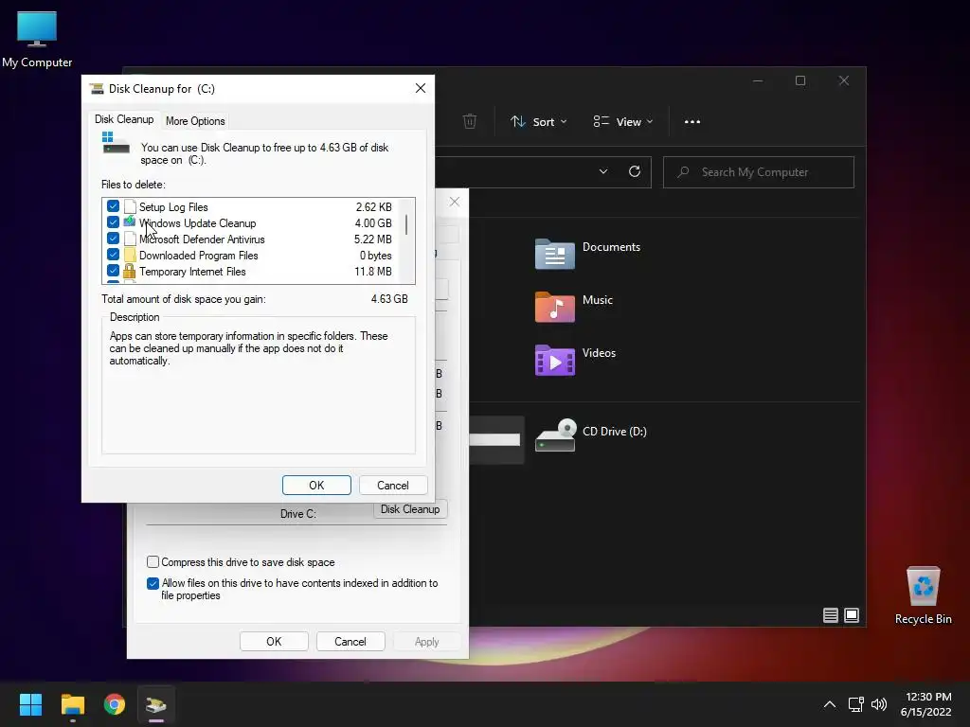Click the Disk Cleanup taskbar icon

[156, 704]
